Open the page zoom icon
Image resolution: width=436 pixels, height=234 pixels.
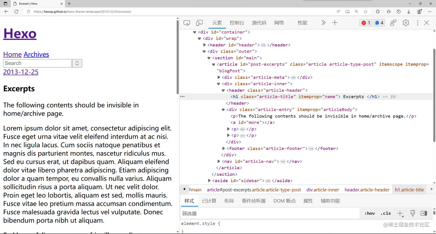tap(356, 12)
